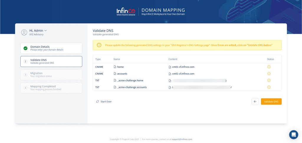
Task: Click status icon for home row
Action: [x=269, y=67]
